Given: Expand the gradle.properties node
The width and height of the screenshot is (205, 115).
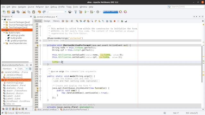Looking at the screenshot, I should 6,41.
